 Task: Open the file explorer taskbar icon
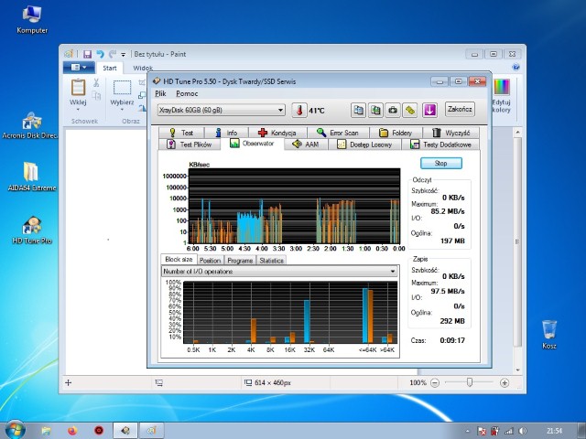coord(46,431)
